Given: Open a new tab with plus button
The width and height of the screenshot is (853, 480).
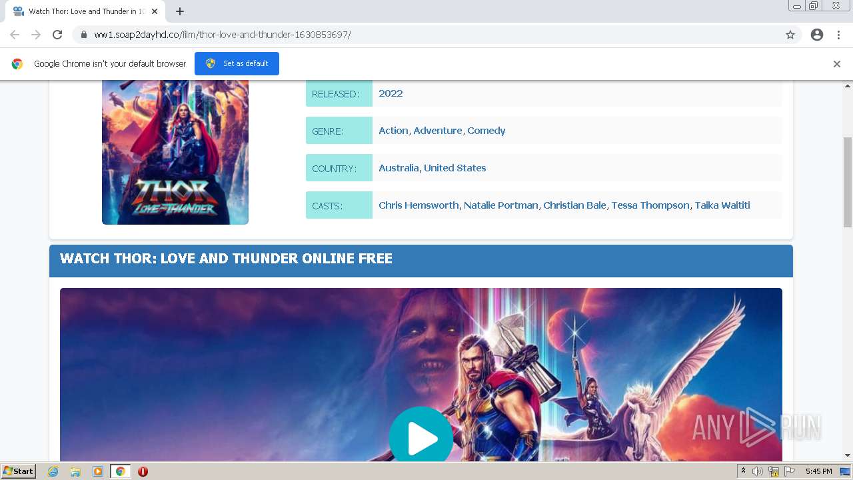Looking at the screenshot, I should pos(180,11).
